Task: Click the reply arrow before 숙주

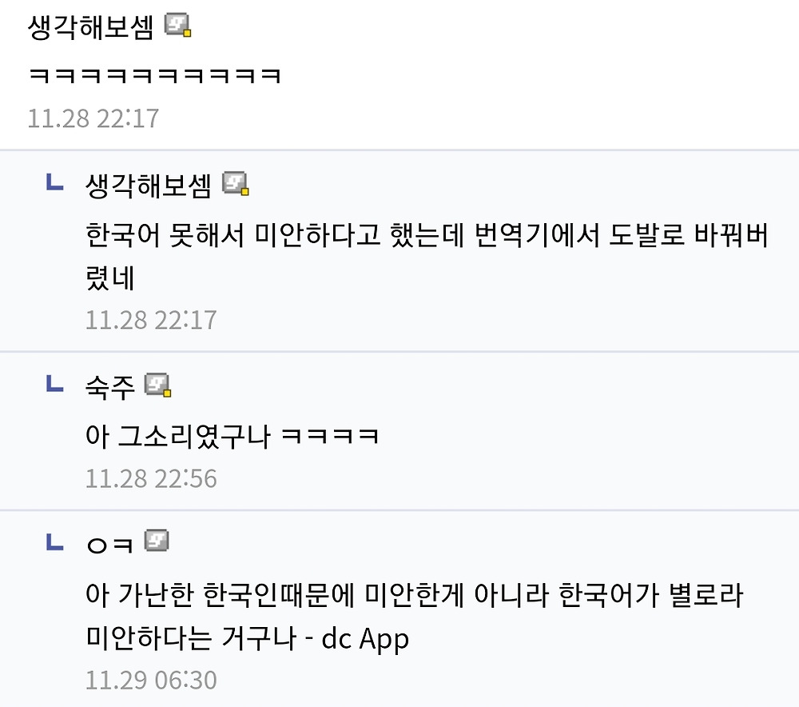Action: tap(54, 386)
